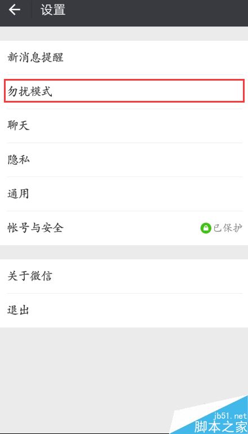This screenshot has width=248, height=434.
Task: Open 帐号与安全 account security
Action: [124, 228]
